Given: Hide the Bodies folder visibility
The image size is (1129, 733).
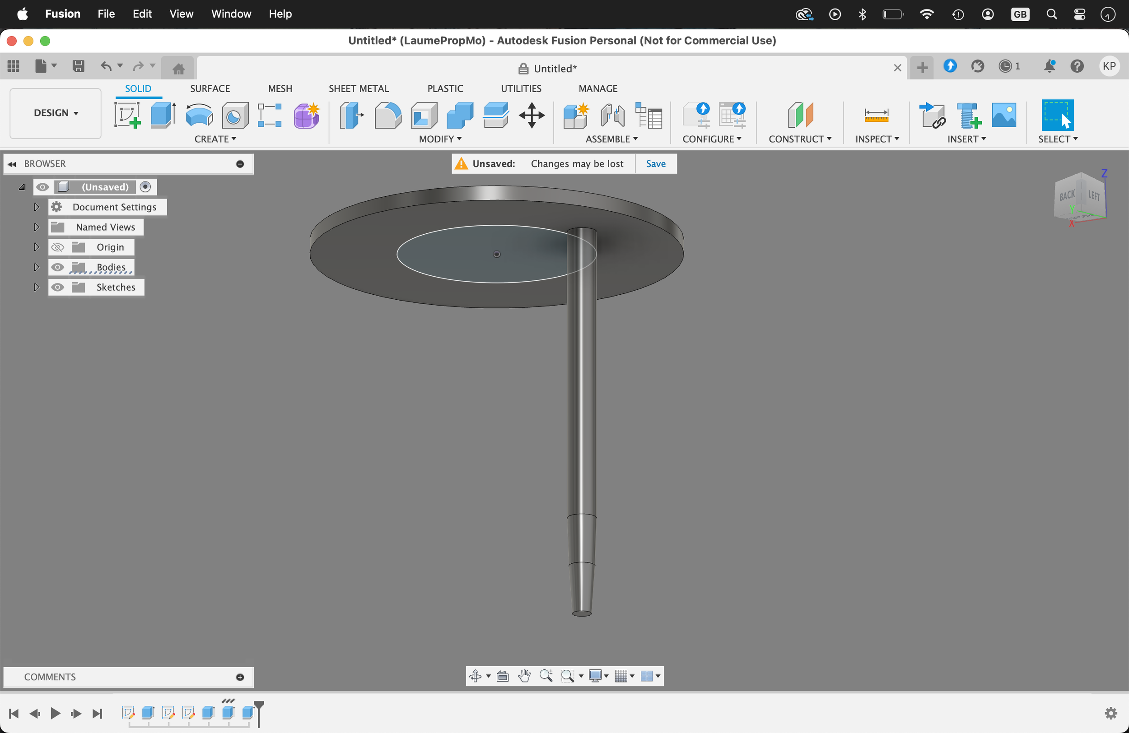Looking at the screenshot, I should (58, 267).
